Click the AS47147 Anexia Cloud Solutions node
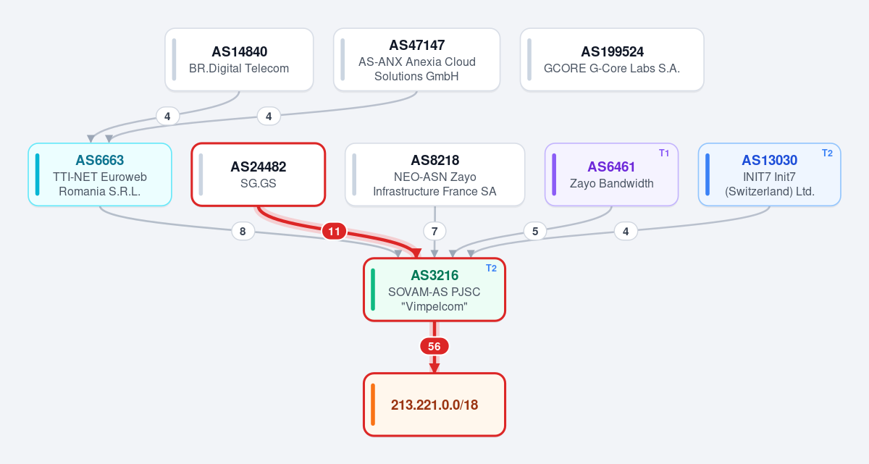The width and height of the screenshot is (869, 464). coord(416,59)
